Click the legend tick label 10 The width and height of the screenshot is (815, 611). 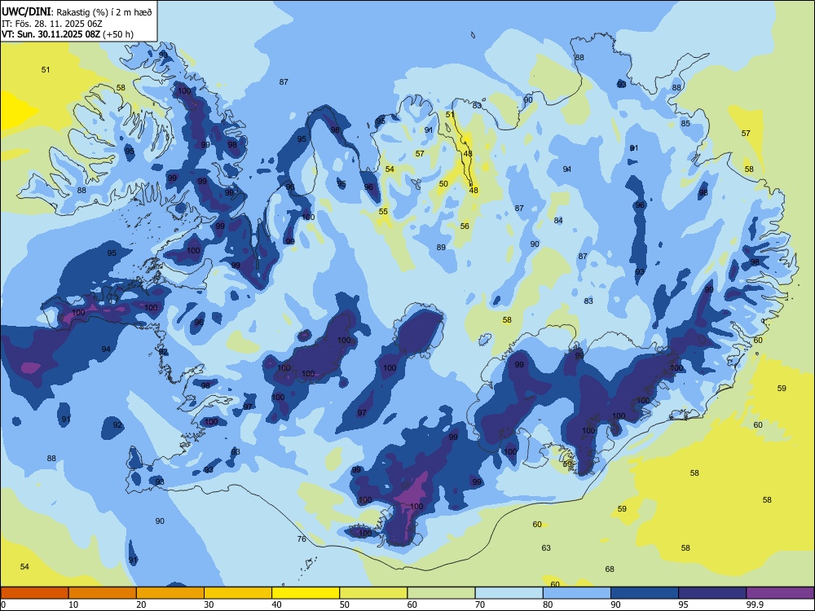click(x=73, y=604)
